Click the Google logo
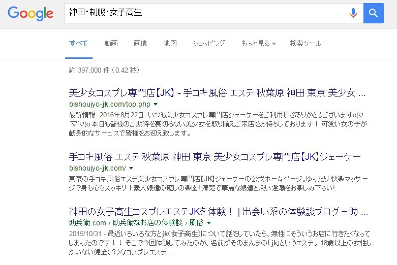This screenshot has height=265, width=397. [x=30, y=13]
